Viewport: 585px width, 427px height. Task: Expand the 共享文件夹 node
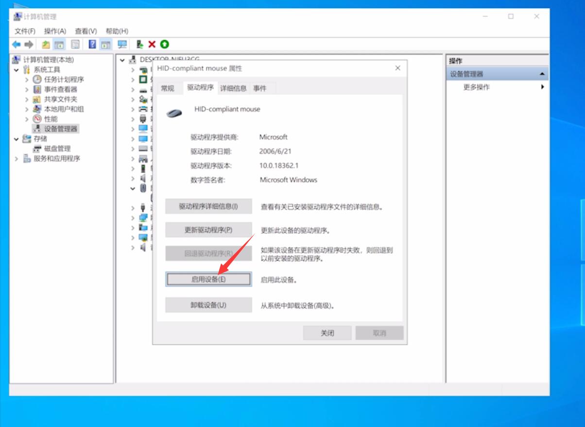click(27, 99)
